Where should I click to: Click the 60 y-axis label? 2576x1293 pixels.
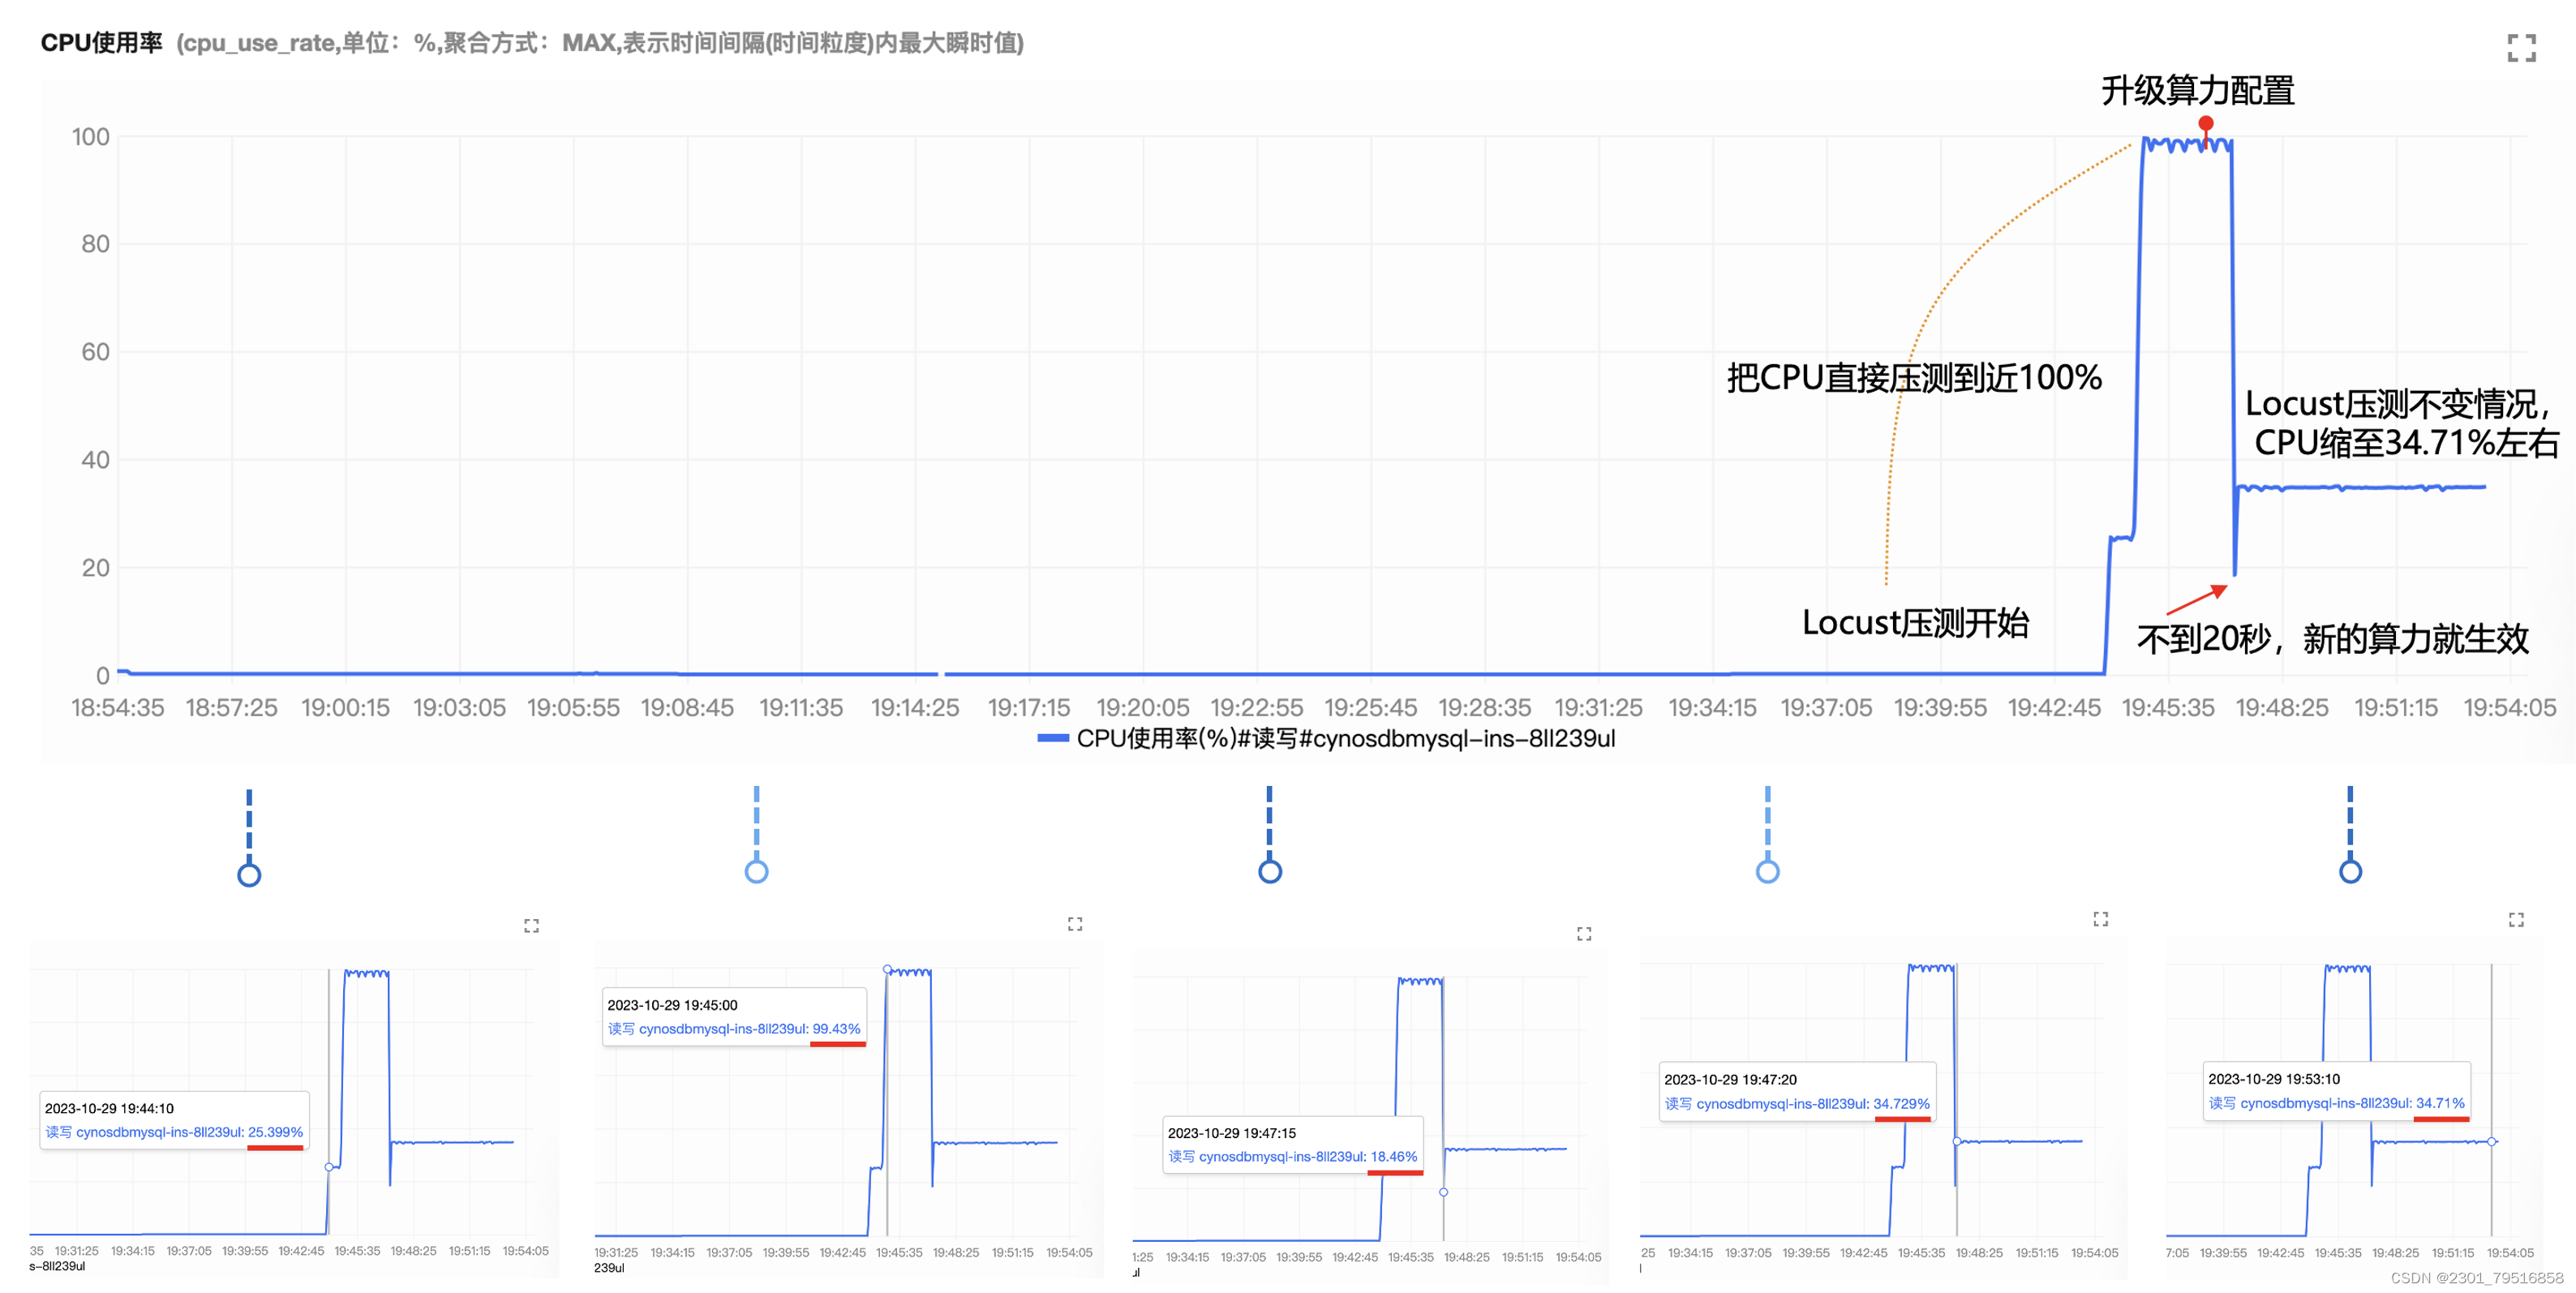tap(96, 352)
